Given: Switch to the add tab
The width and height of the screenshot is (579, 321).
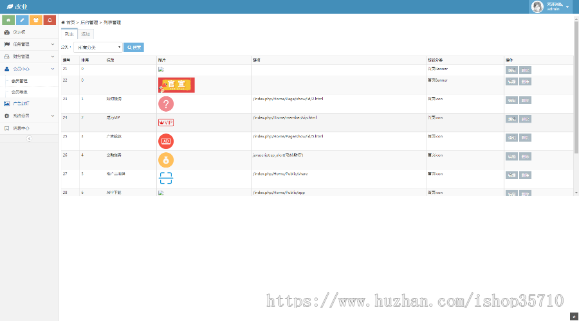Looking at the screenshot, I should [x=86, y=34].
